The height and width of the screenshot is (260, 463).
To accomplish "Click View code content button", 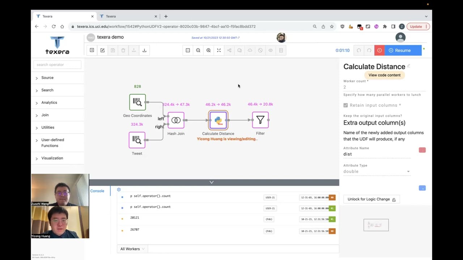I will [385, 75].
